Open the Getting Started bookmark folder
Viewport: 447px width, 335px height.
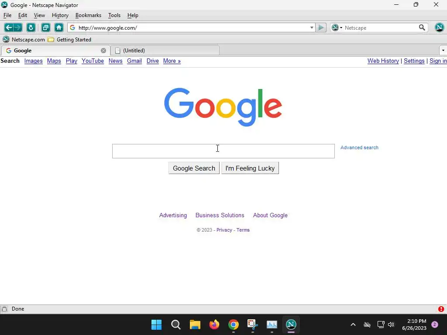(x=69, y=39)
